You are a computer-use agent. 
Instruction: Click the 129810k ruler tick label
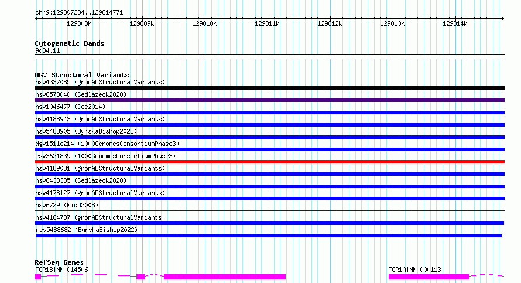(x=204, y=23)
